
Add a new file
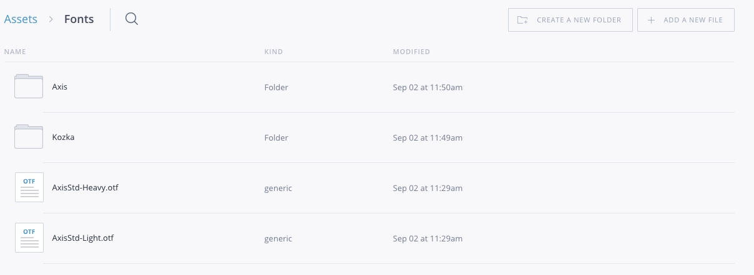(x=686, y=20)
